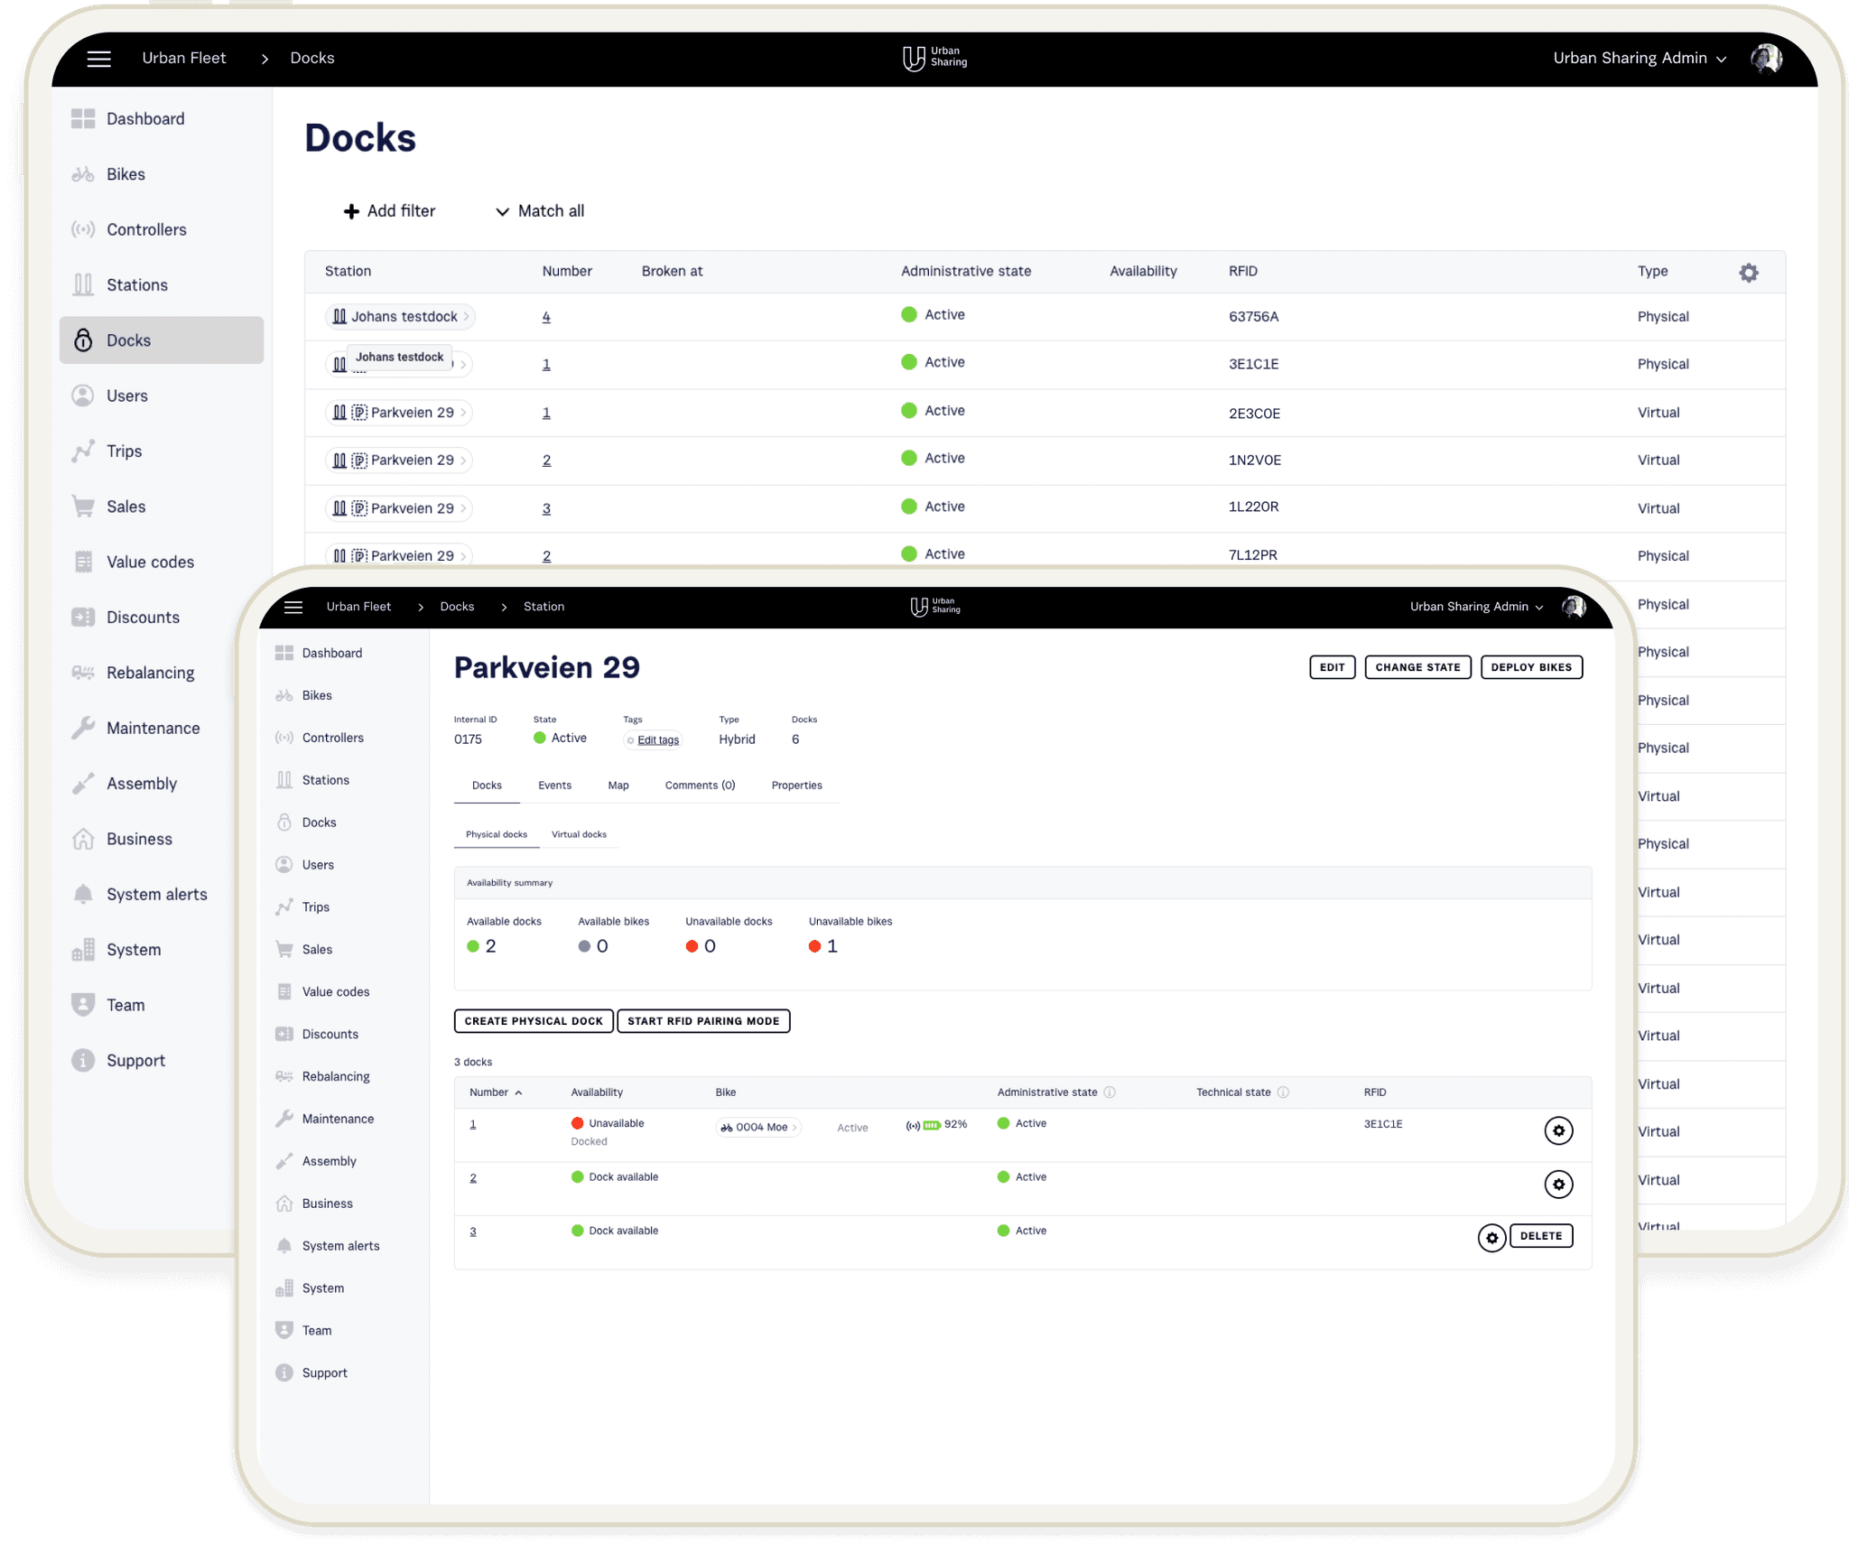This screenshot has width=1849, height=1543.
Task: Open 0004 Moe bike chip
Action: point(757,1127)
